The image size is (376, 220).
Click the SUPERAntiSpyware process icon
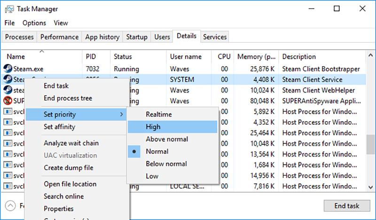pyautogui.click(x=8, y=101)
